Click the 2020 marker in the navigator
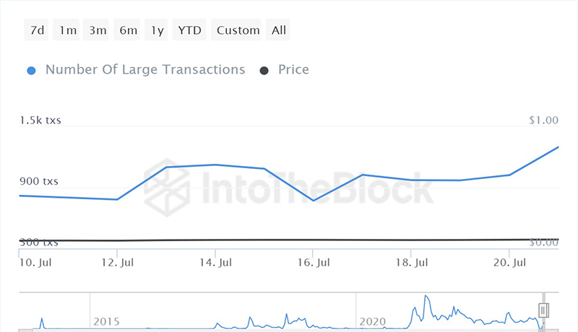The image size is (578, 332). point(375,320)
